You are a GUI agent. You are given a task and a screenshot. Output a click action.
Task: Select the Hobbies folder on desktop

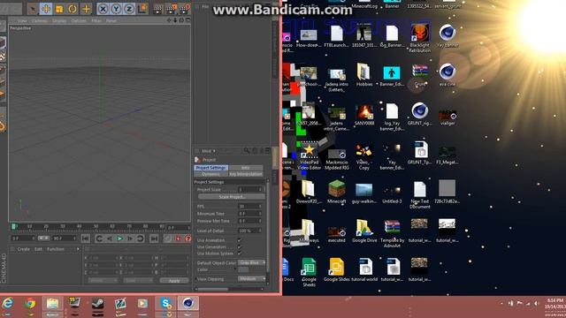pyautogui.click(x=364, y=75)
